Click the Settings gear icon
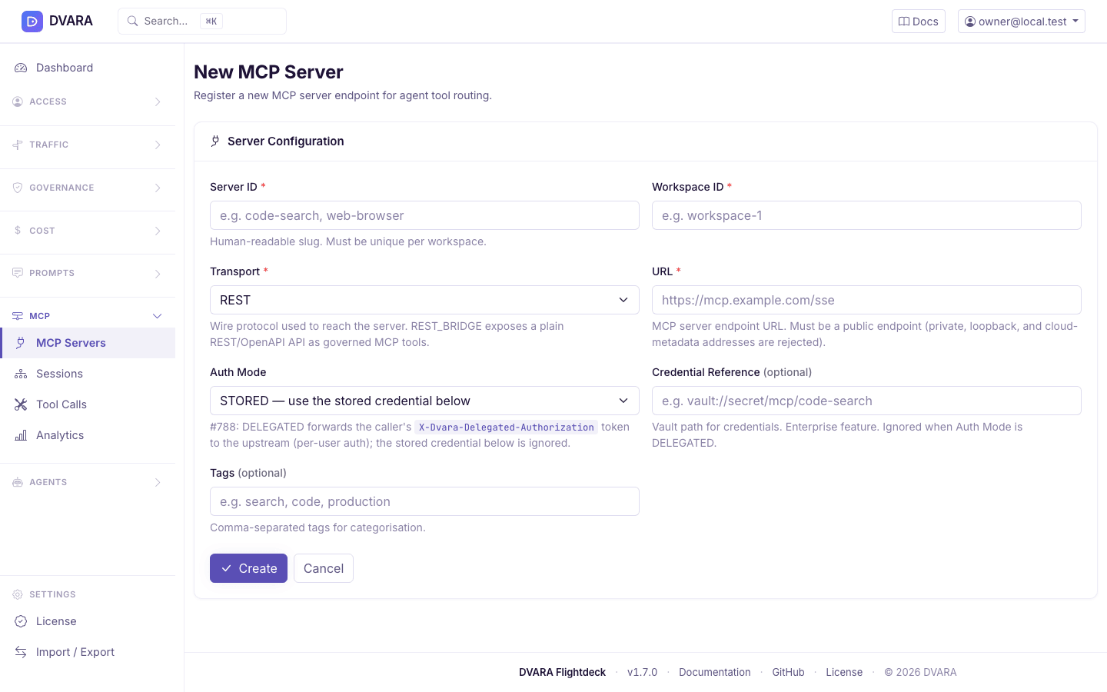 (x=18, y=594)
